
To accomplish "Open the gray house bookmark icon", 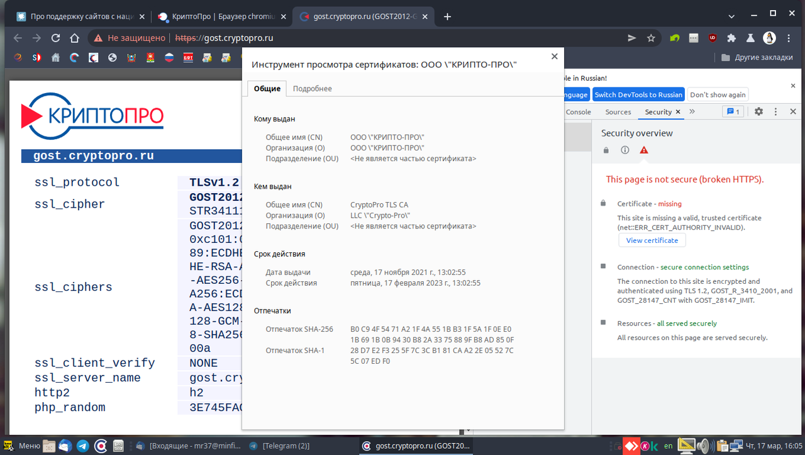I will coord(55,57).
